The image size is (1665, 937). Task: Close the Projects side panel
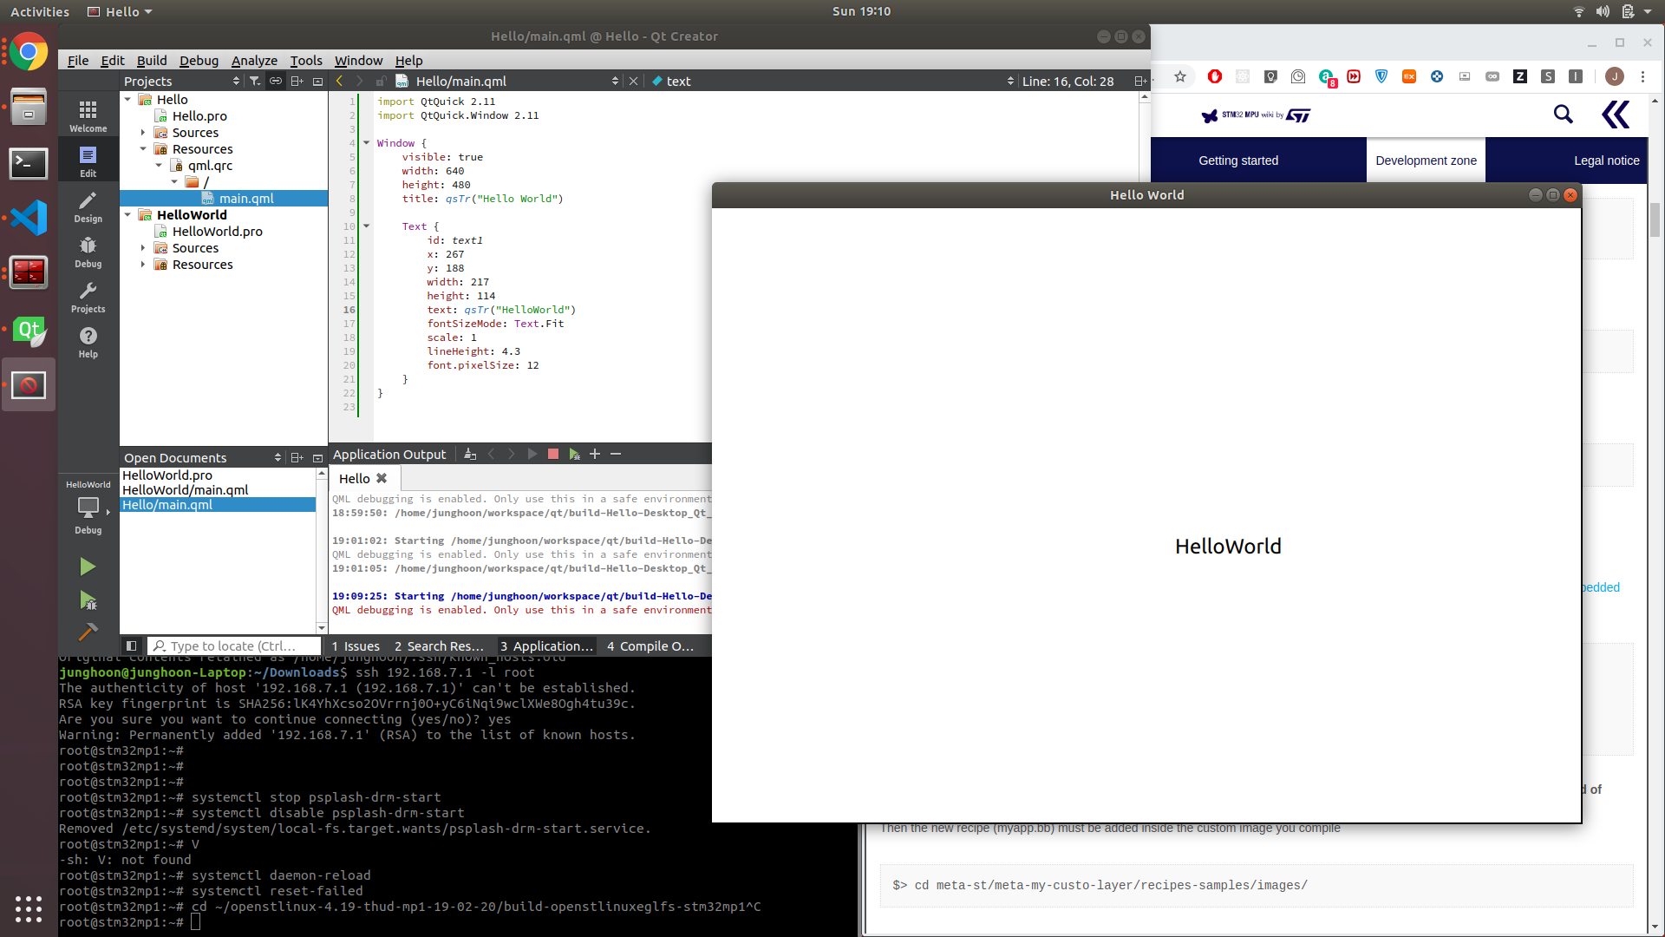click(317, 81)
